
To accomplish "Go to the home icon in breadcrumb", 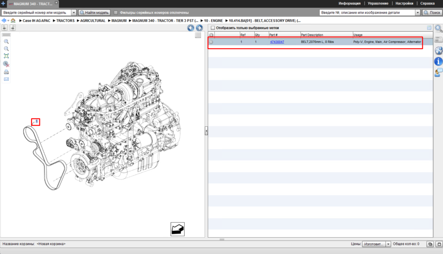I will point(13,21).
